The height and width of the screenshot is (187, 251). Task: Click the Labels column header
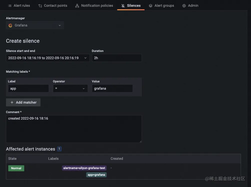point(53,159)
